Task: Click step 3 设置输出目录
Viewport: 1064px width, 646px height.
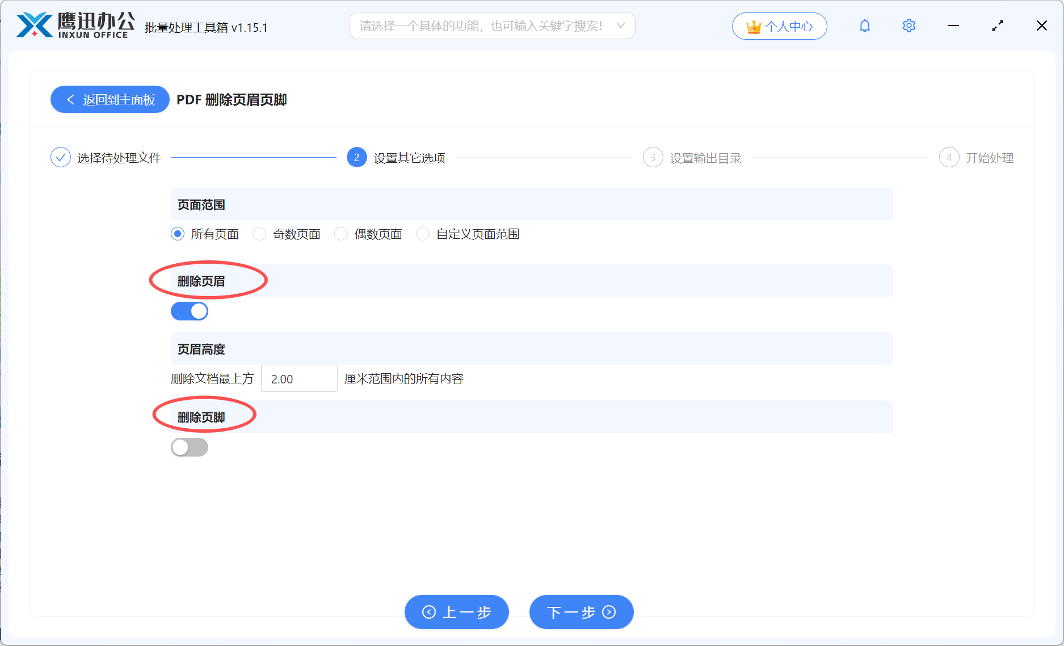Action: 692,158
